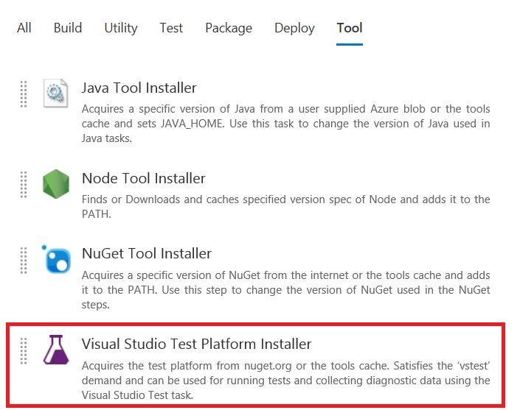Image resolution: width=520 pixels, height=410 pixels.
Task: Select the Java Tool Installer title
Action: click(139, 88)
